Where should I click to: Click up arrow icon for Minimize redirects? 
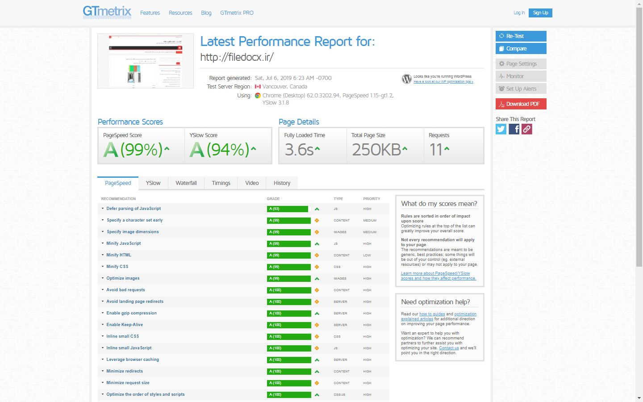click(x=317, y=372)
